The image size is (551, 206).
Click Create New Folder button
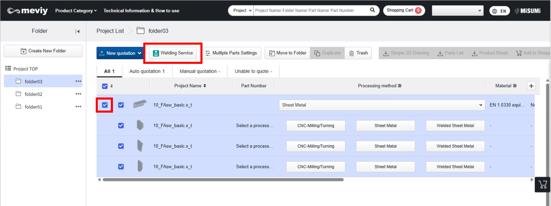[43, 51]
